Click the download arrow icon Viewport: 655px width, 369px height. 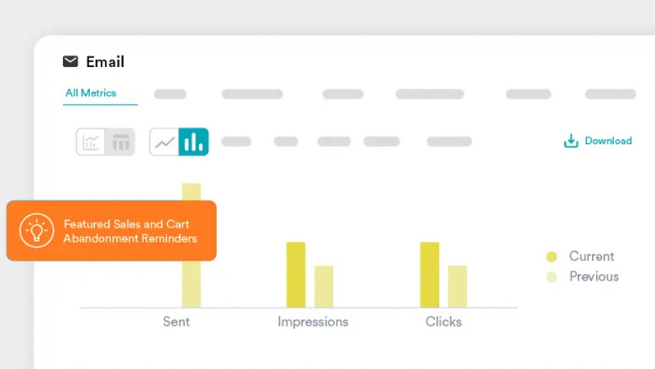(571, 141)
